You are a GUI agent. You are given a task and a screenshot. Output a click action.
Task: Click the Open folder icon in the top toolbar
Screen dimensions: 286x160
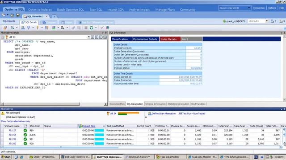pos(4,15)
